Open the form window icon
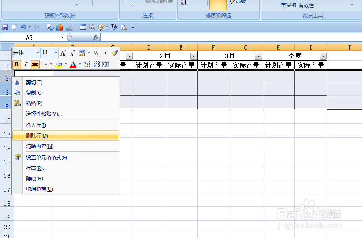362x238 pixels. pos(83,27)
